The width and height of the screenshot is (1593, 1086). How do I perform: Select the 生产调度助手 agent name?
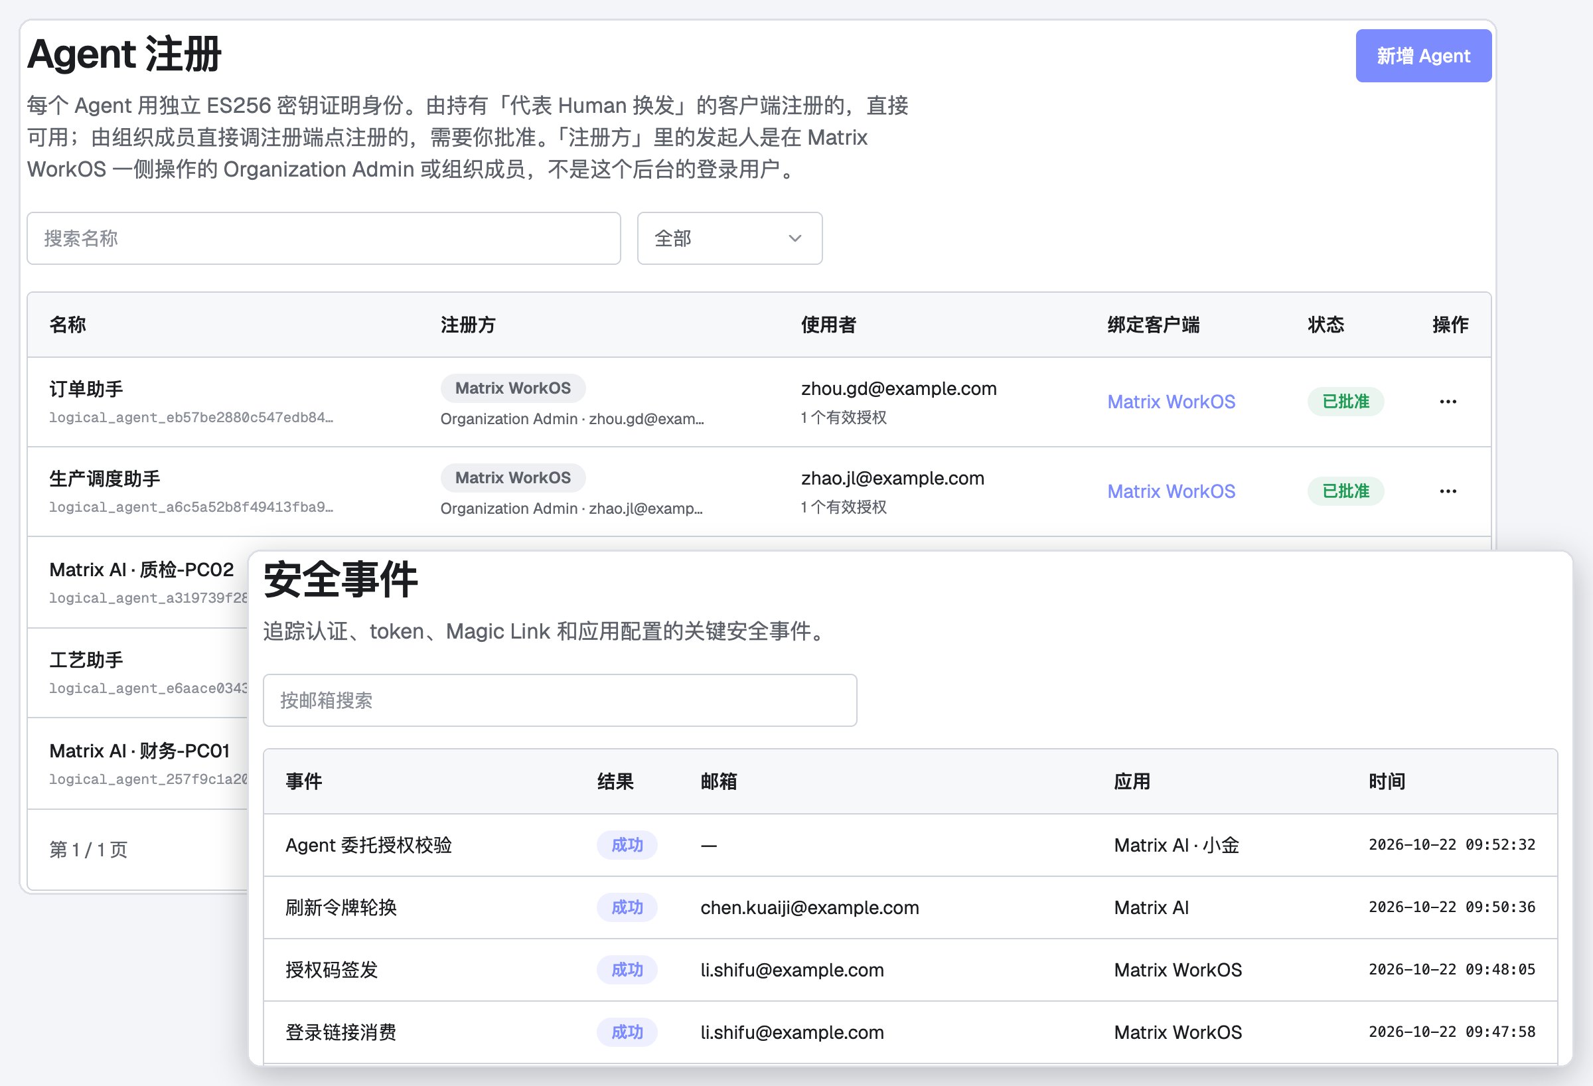coord(105,479)
